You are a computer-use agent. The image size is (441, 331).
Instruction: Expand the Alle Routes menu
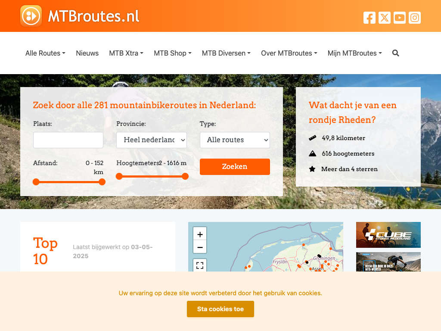pos(45,53)
